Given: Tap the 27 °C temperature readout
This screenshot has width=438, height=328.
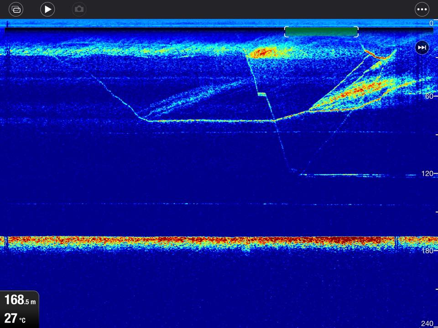Looking at the screenshot, I should click(x=15, y=318).
